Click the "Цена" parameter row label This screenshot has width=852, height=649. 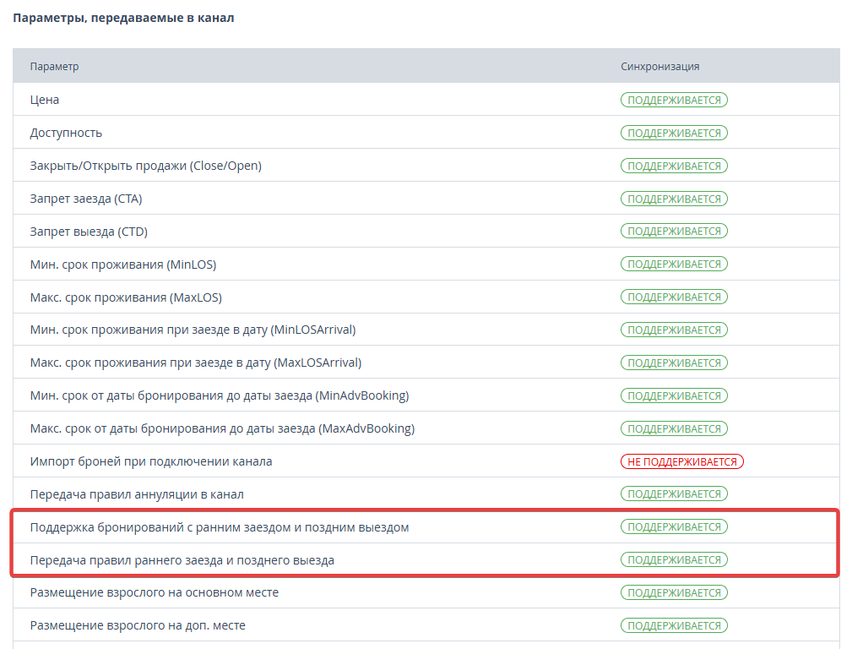(x=45, y=100)
